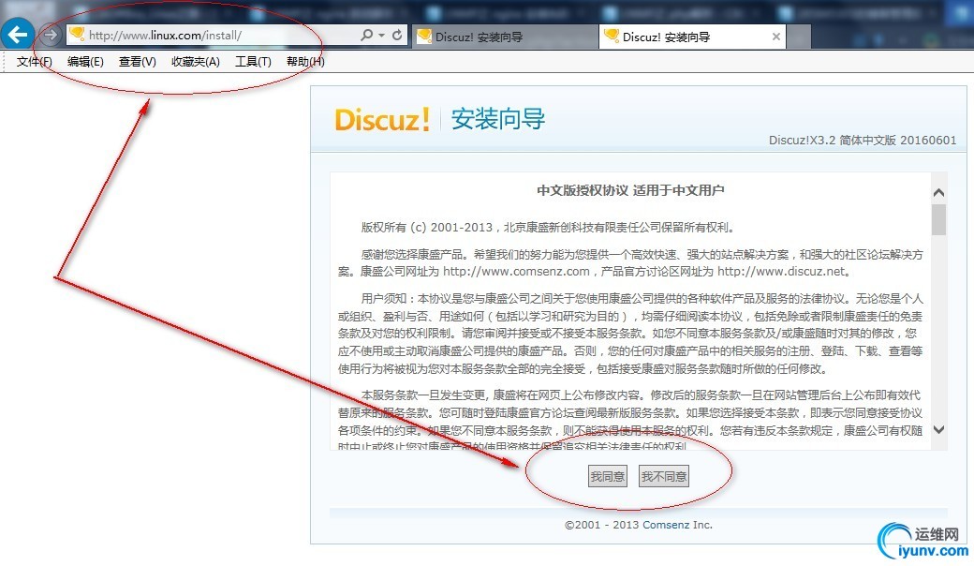Image resolution: width=974 pixels, height=566 pixels.
Task: Switch to the first Discuz! 安装向导 tab
Action: 505,37
